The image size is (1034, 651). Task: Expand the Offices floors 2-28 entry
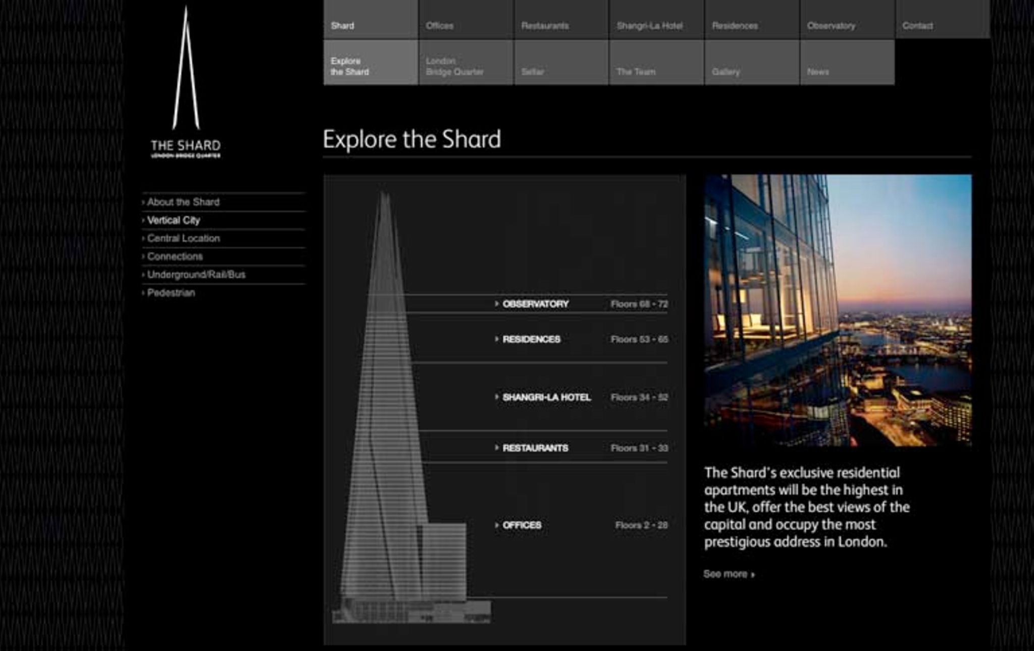pos(522,525)
